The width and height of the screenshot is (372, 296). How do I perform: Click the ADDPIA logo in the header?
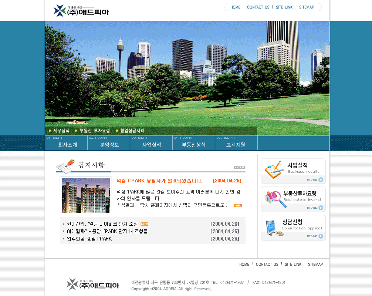(x=81, y=11)
